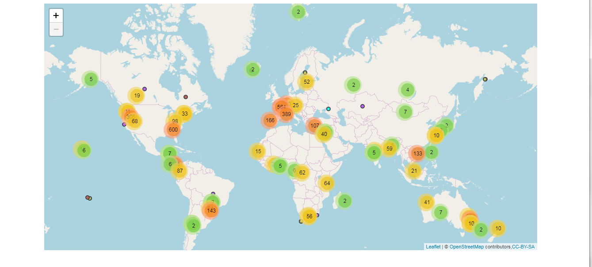Select the 389 cluster over France
Image resolution: width=592 pixels, height=267 pixels.
pyautogui.click(x=286, y=114)
